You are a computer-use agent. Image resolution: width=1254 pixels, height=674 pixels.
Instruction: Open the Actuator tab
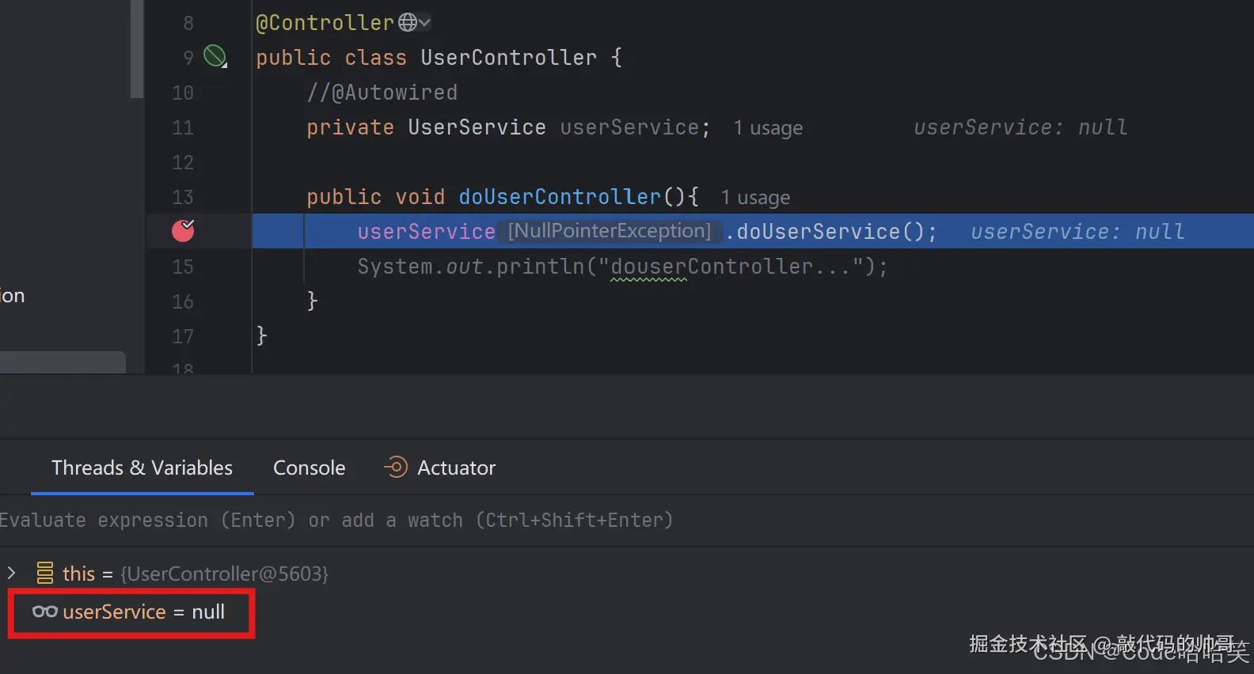[x=440, y=468]
